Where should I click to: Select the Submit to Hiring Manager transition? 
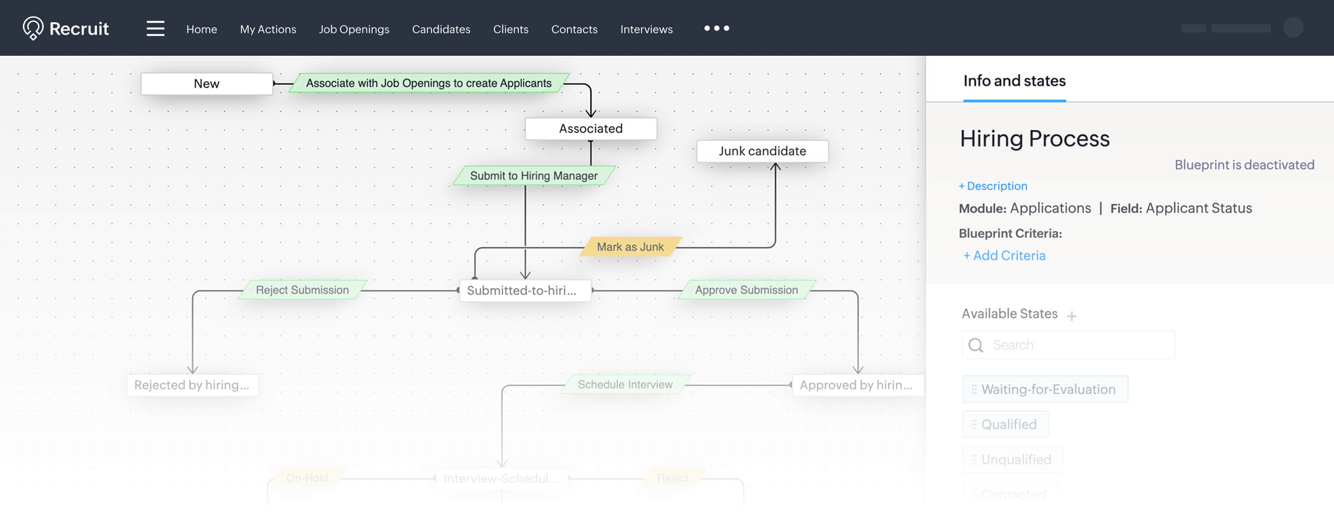(x=533, y=176)
